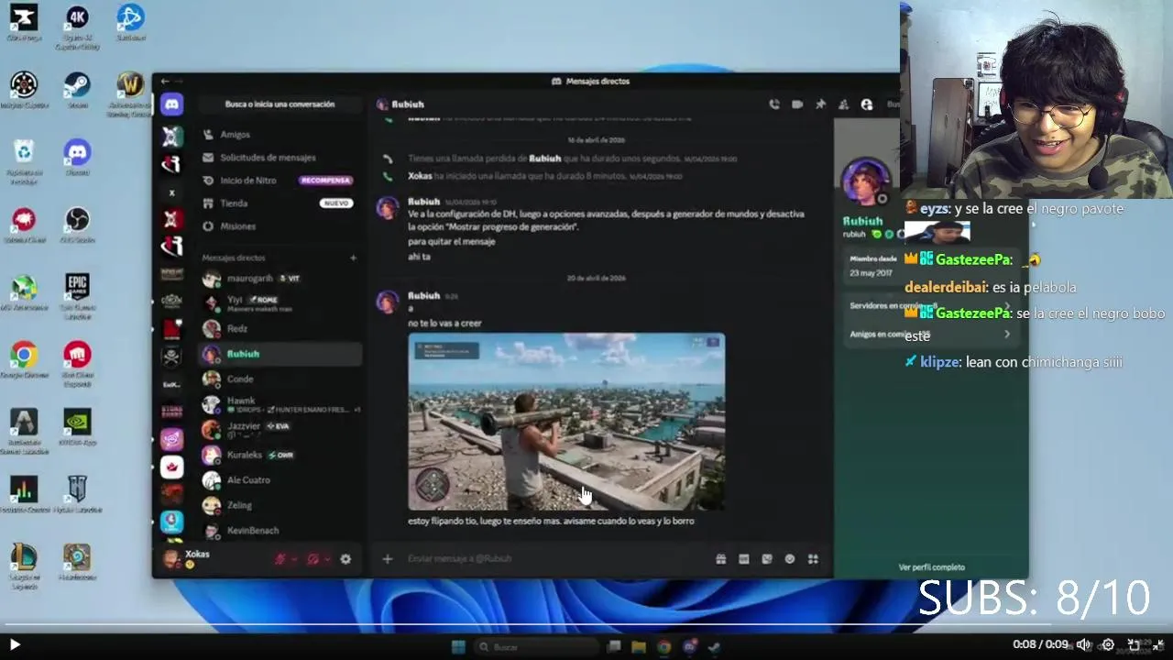Toggle microphone mute for Xokas

pos(280,558)
